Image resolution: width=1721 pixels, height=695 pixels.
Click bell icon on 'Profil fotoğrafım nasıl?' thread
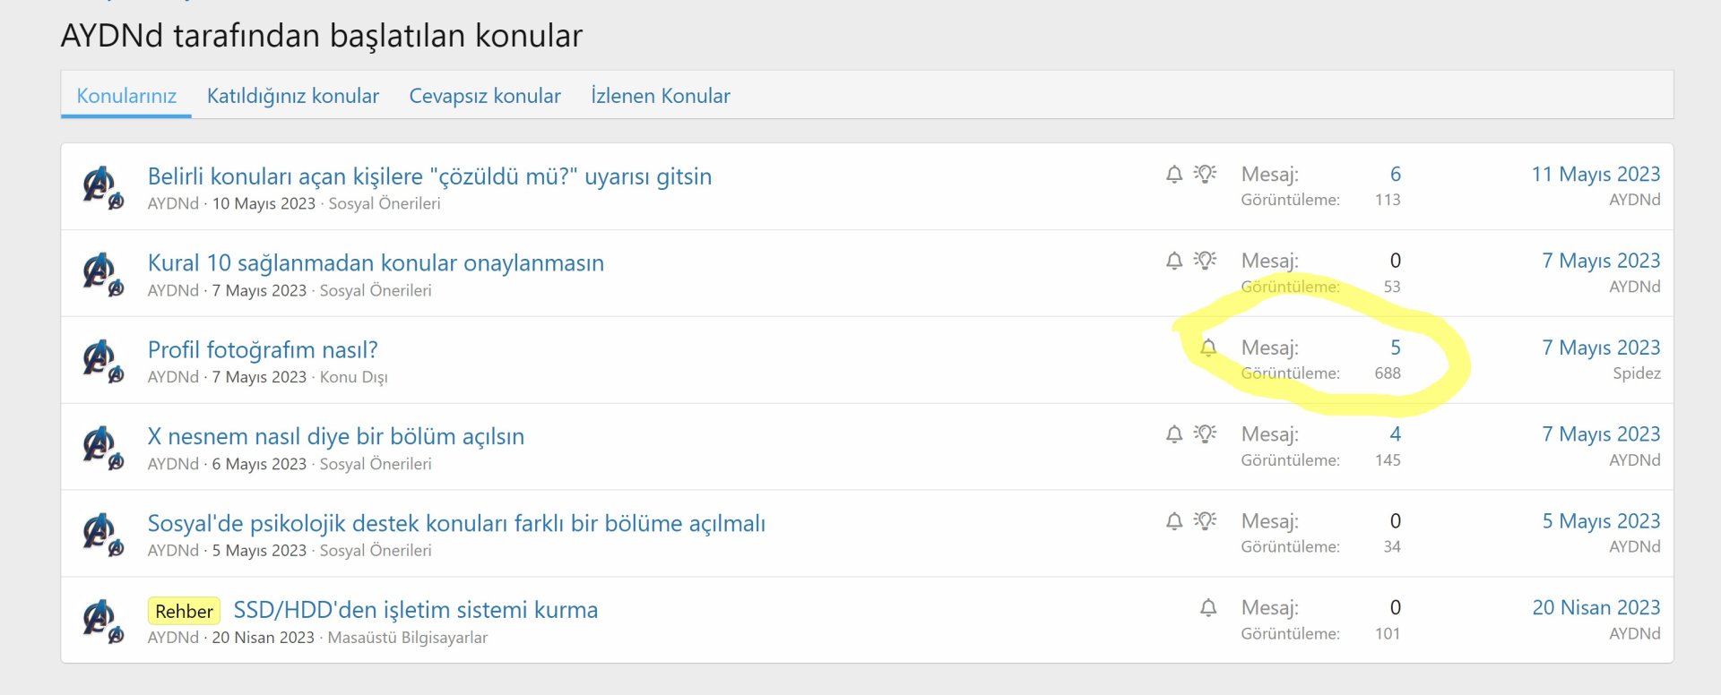click(x=1208, y=347)
